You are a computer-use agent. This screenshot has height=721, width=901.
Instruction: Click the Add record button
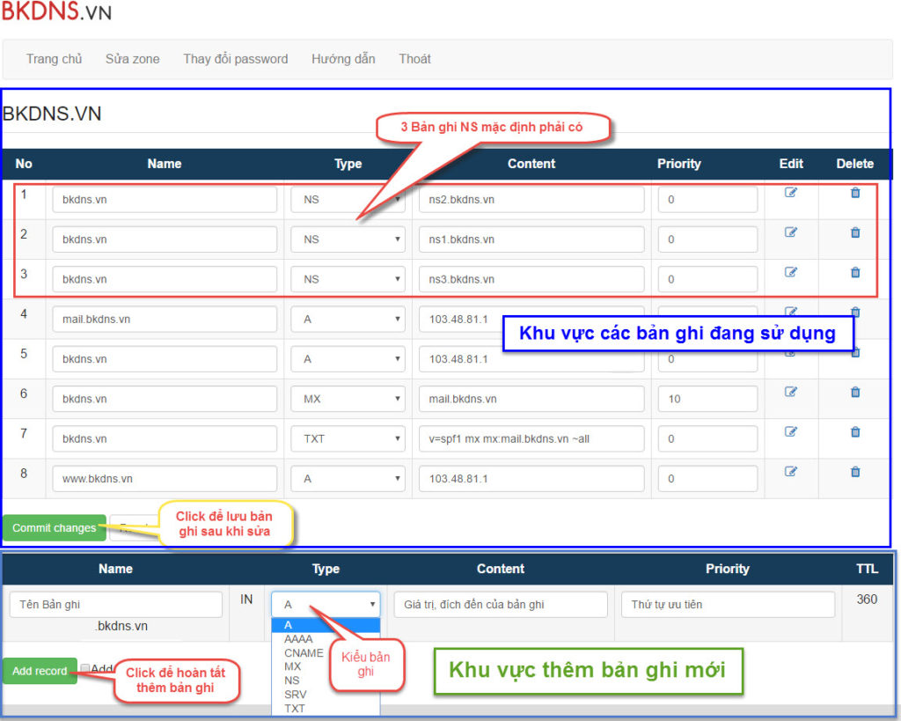[x=40, y=671]
